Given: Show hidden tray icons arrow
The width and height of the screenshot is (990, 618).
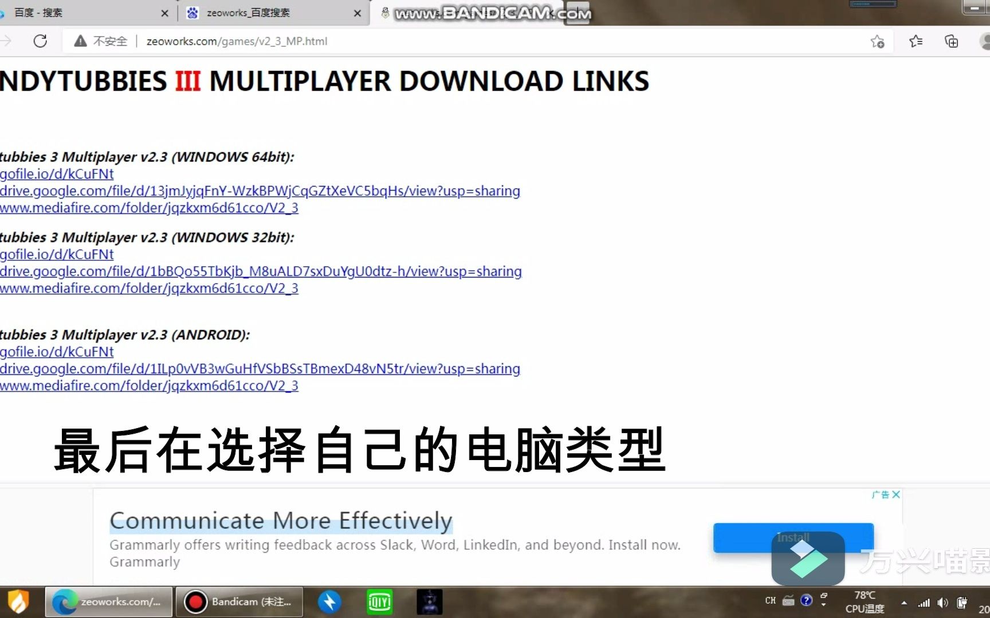Looking at the screenshot, I should click(x=904, y=603).
